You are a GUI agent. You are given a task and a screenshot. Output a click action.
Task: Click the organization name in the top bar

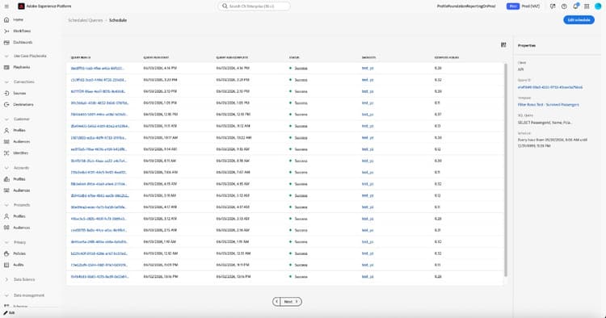coord(465,6)
